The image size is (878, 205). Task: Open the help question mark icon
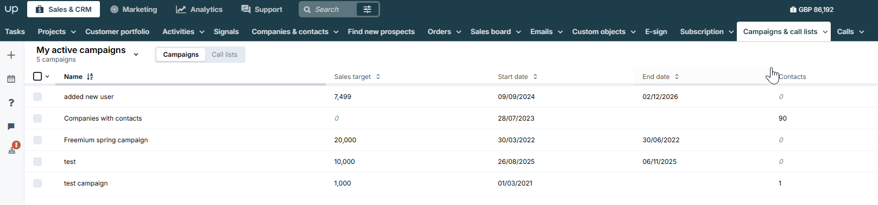[11, 103]
